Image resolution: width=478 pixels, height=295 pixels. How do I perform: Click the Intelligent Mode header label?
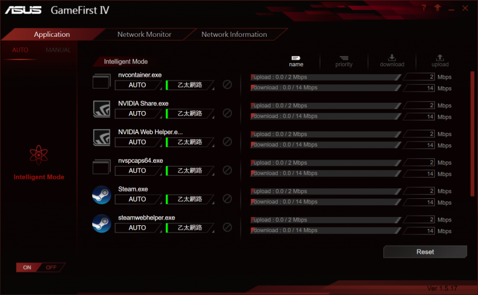[126, 62]
